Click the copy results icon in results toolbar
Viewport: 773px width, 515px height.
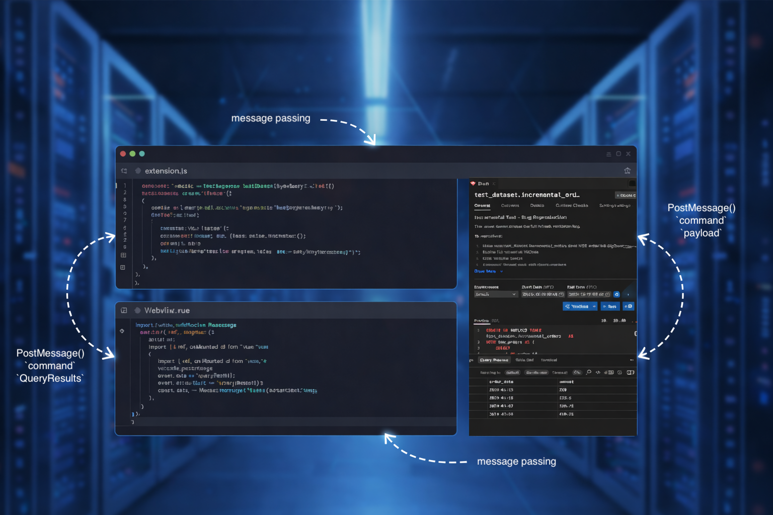pos(620,373)
